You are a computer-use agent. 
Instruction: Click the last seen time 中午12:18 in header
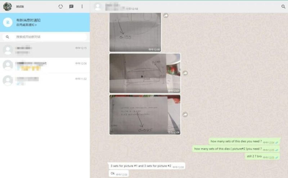pyautogui.click(x=132, y=9)
